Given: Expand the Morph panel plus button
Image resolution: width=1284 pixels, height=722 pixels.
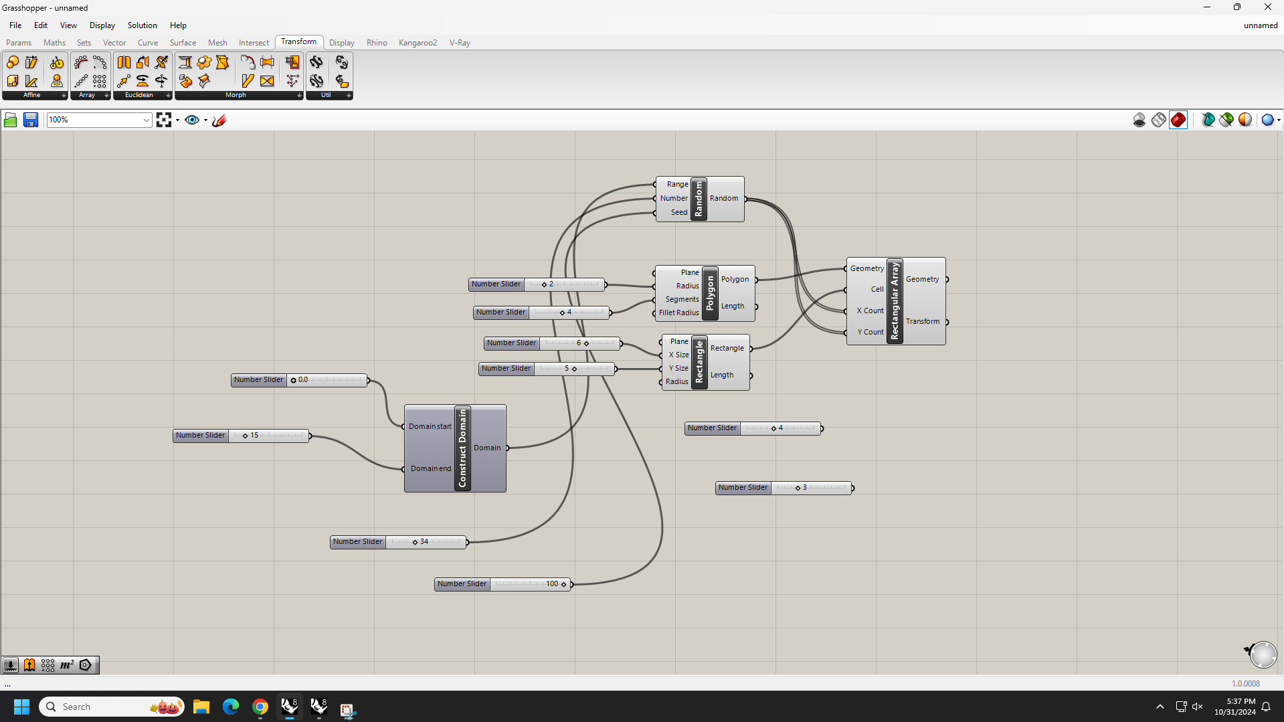Looking at the screenshot, I should click(x=299, y=96).
